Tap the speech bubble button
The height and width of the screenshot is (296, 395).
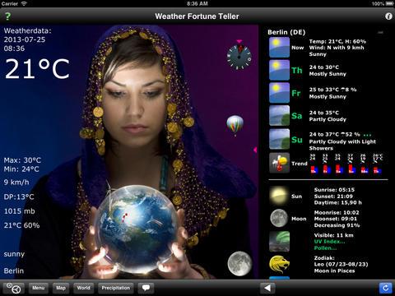(x=146, y=288)
